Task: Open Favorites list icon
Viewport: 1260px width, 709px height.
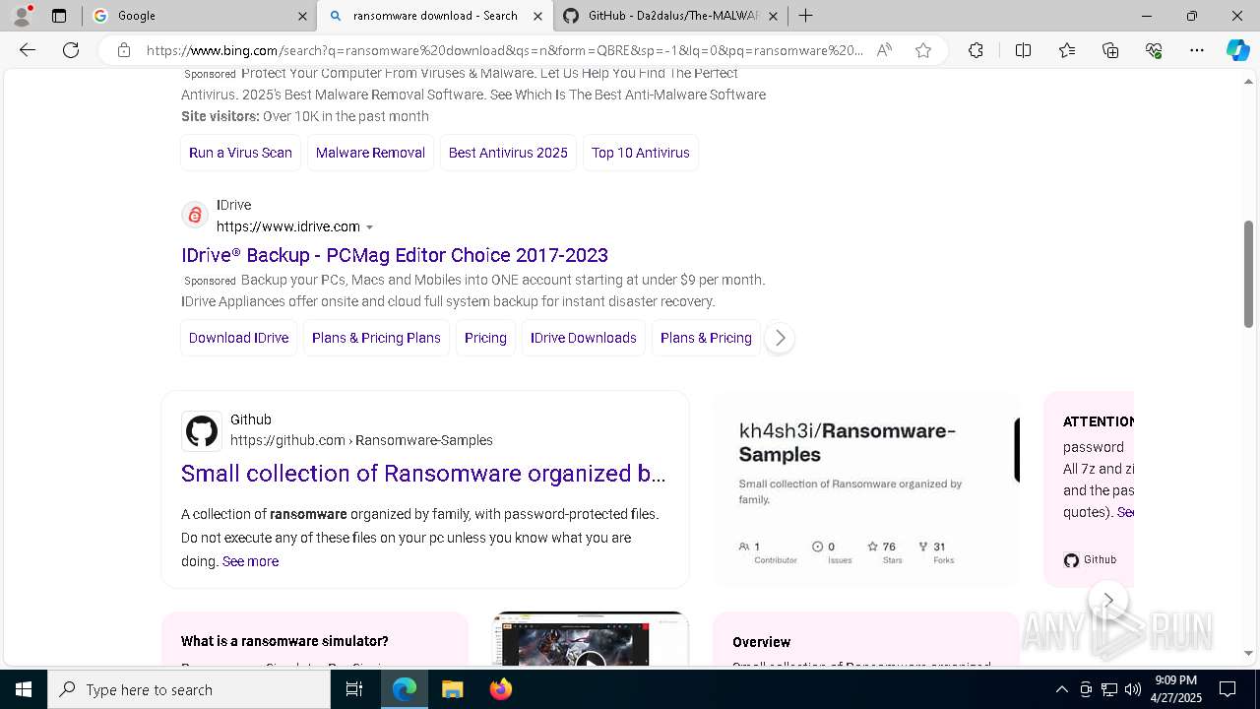Action: 1067,50
